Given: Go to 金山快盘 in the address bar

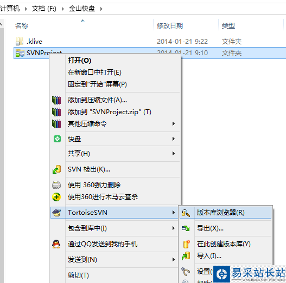Looking at the screenshot, I should (x=82, y=9).
